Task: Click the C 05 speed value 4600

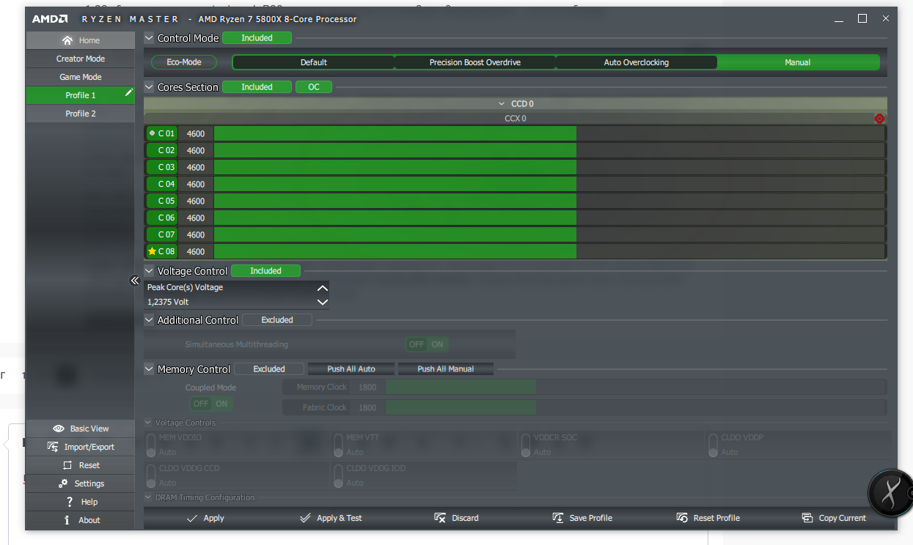Action: 196,201
